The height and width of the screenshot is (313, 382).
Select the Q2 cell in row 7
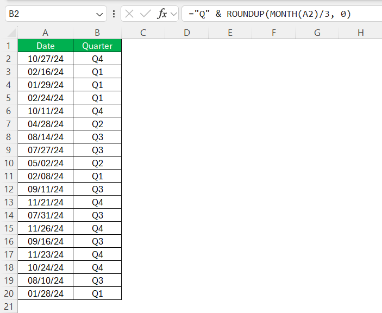coord(97,124)
